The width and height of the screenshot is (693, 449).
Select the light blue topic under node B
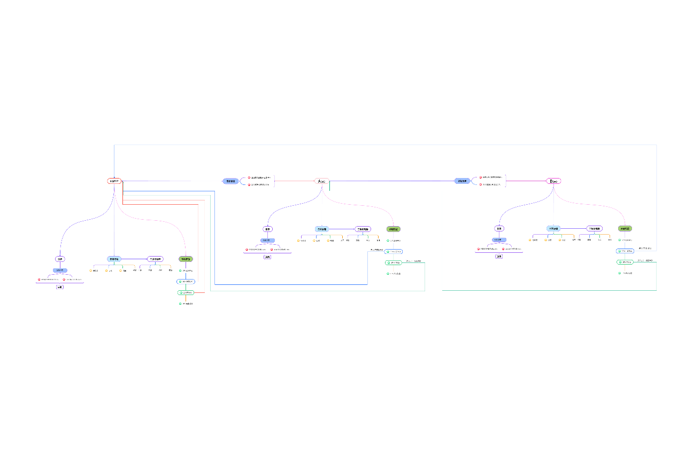pos(553,228)
